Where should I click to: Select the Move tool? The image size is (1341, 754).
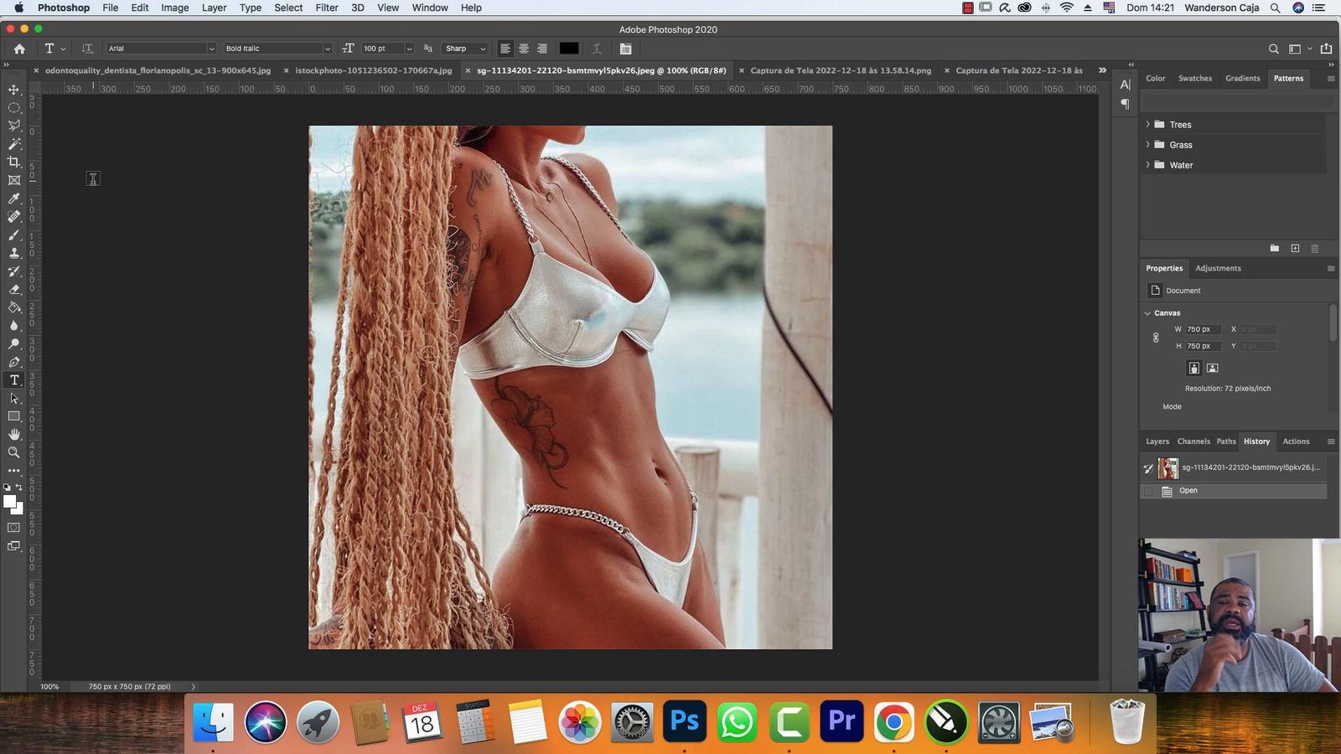coord(14,90)
